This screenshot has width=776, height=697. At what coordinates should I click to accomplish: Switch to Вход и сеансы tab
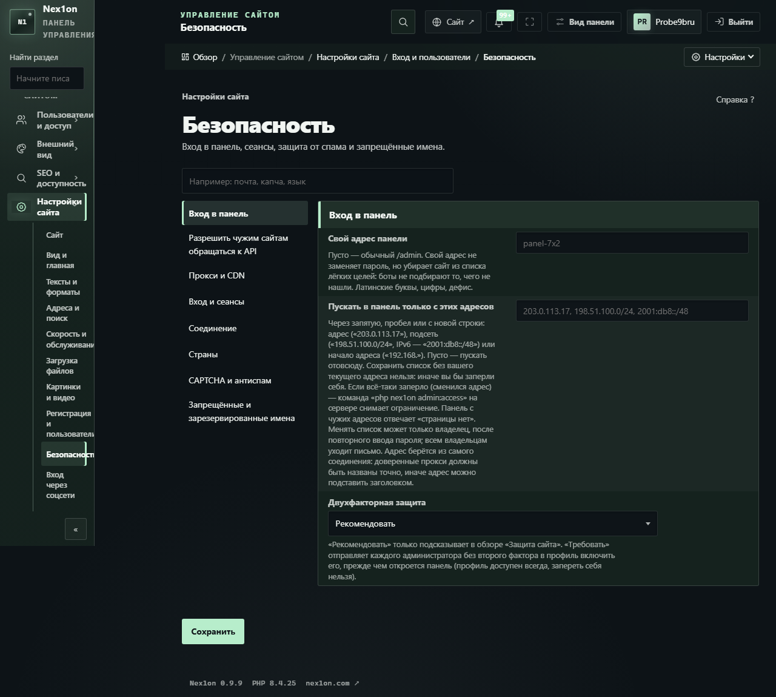tap(245, 301)
